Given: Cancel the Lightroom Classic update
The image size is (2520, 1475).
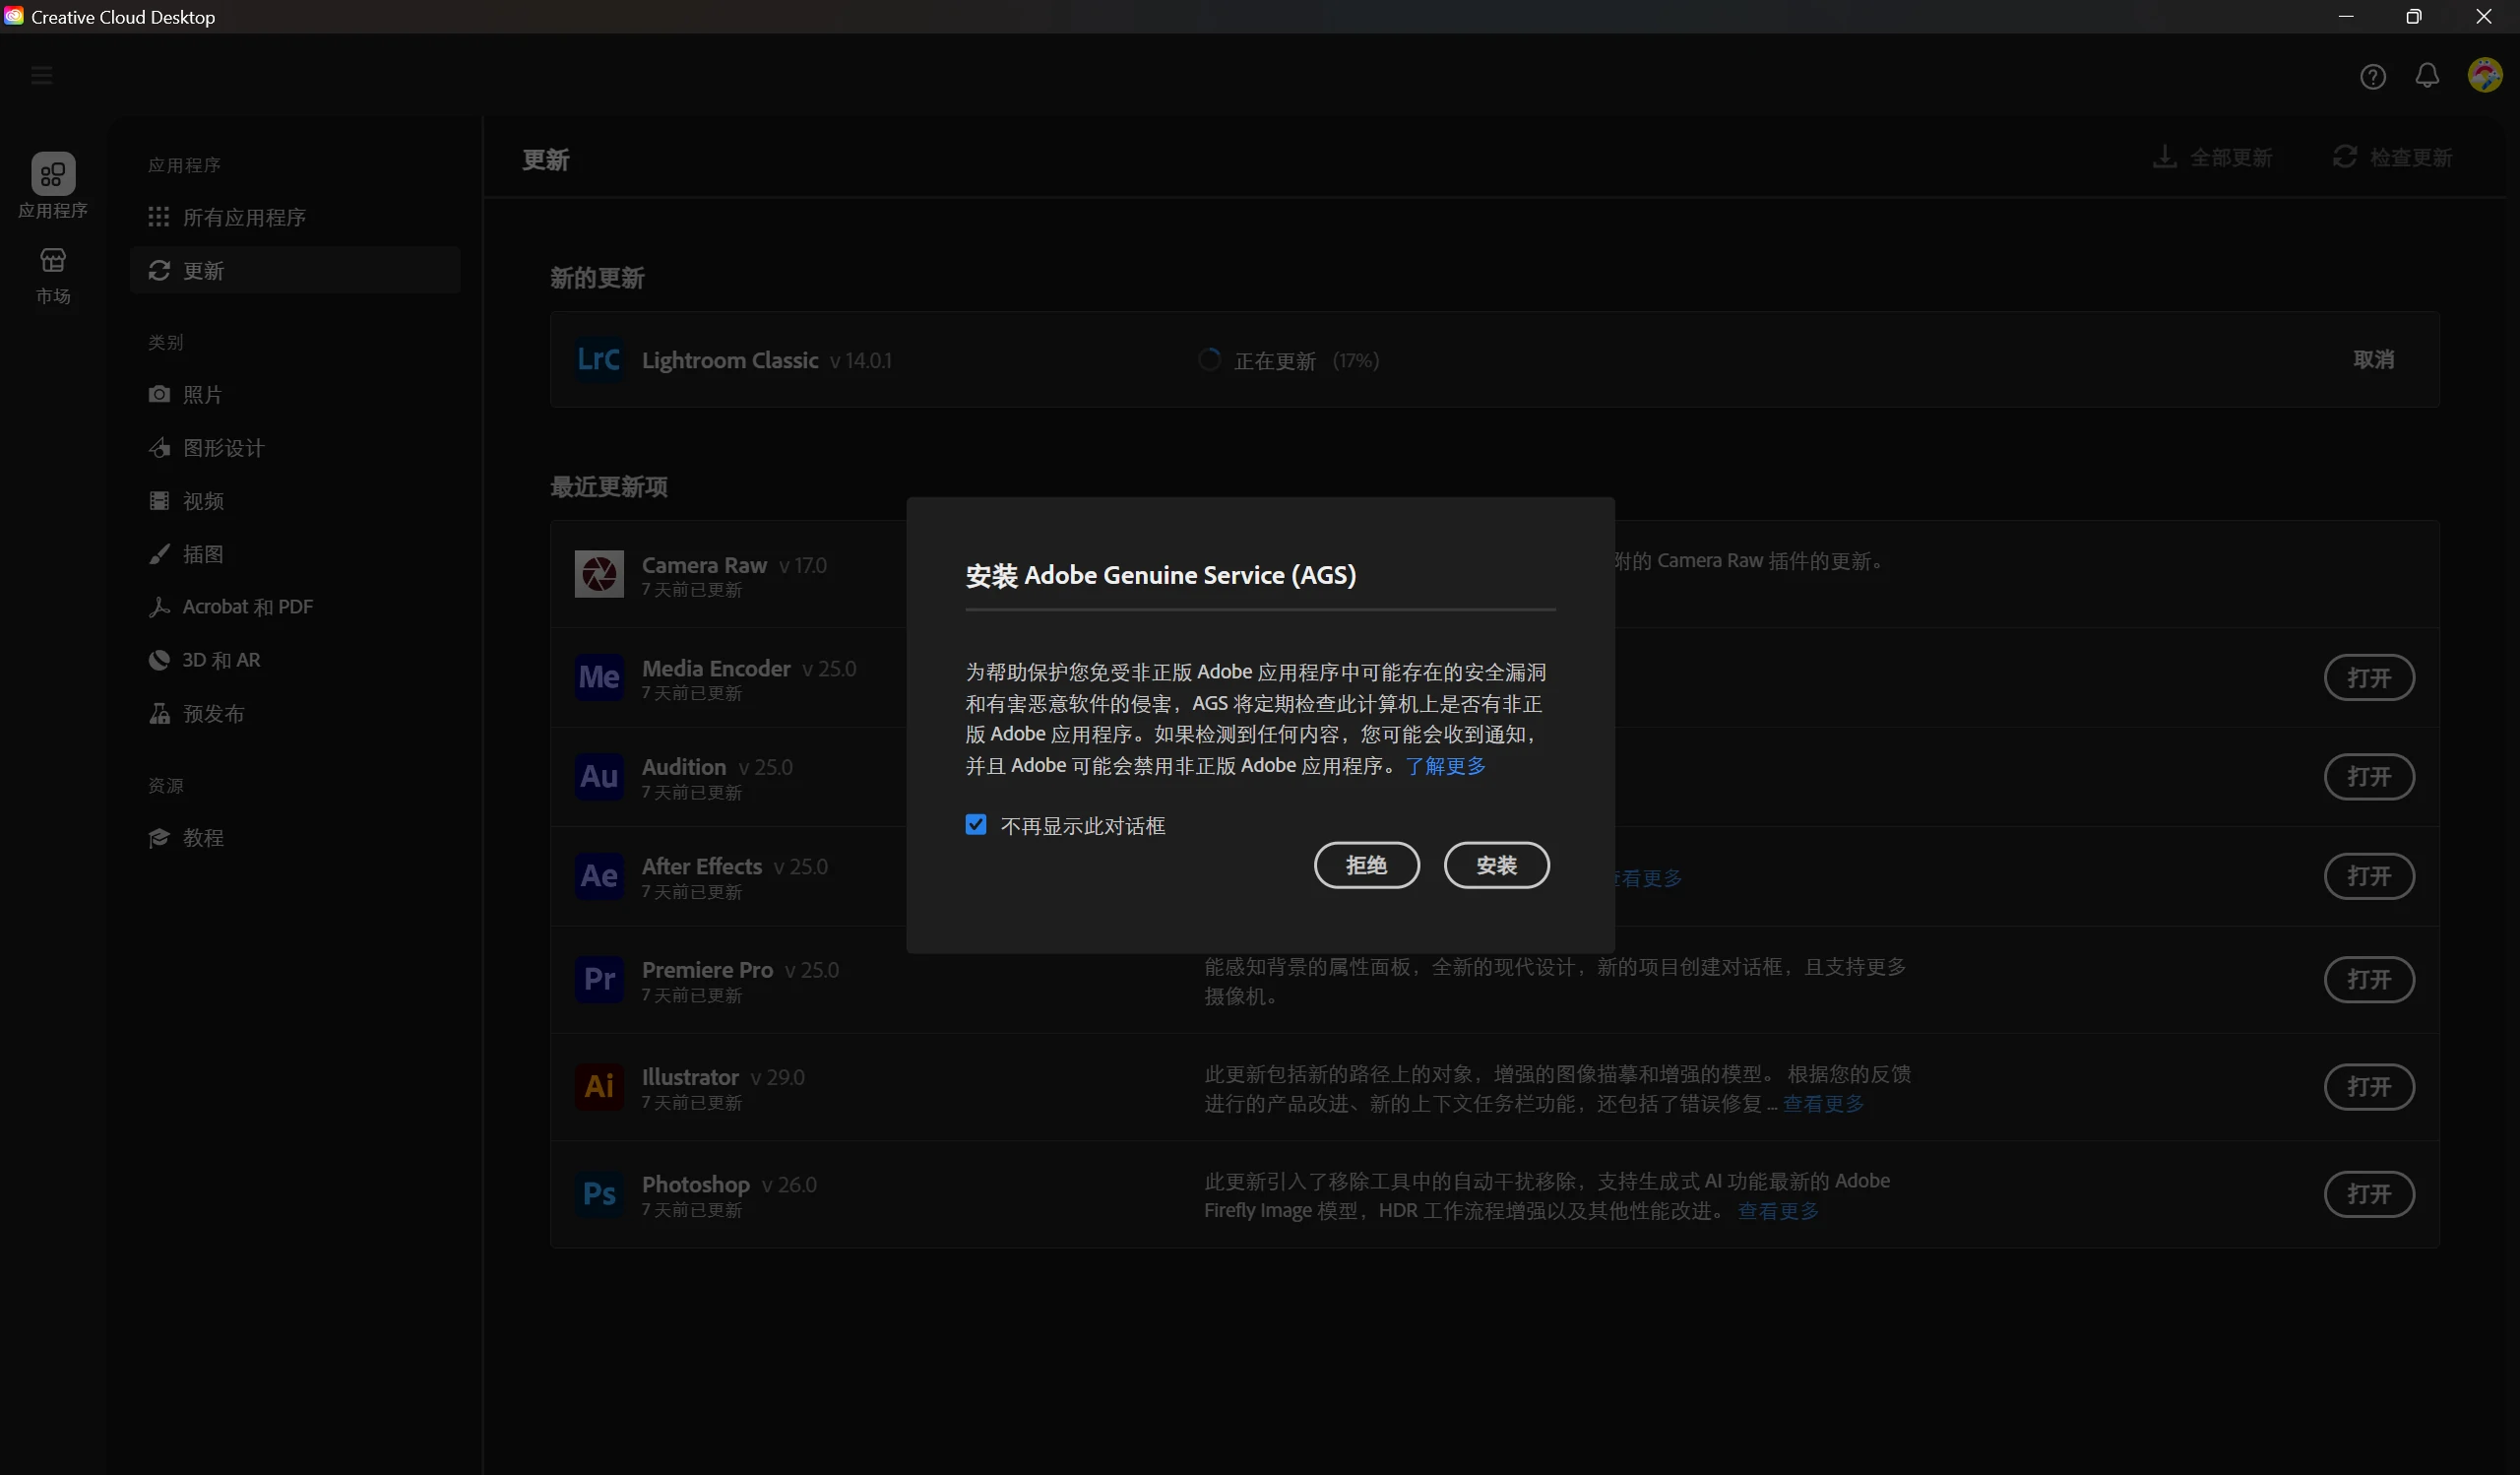Looking at the screenshot, I should pyautogui.click(x=2373, y=359).
